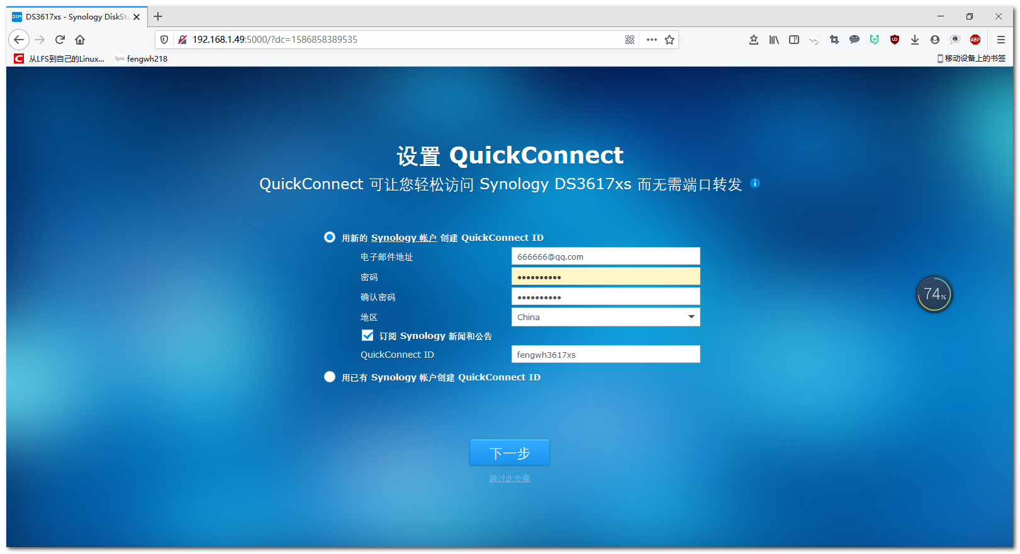Open the fengwh218 bookmark

click(x=141, y=58)
